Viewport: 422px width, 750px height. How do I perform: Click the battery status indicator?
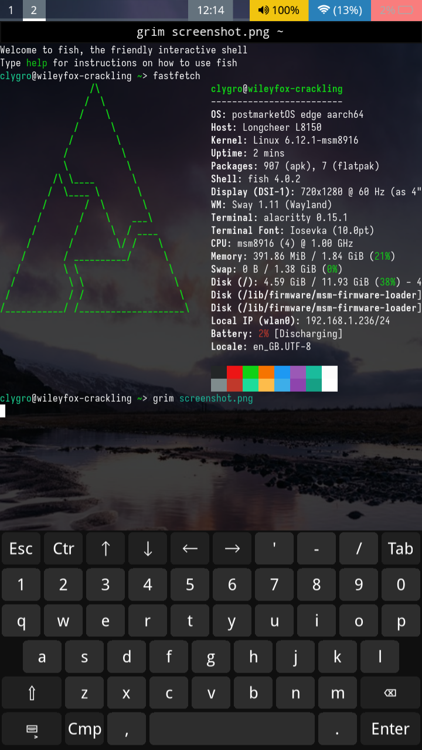pos(396,10)
